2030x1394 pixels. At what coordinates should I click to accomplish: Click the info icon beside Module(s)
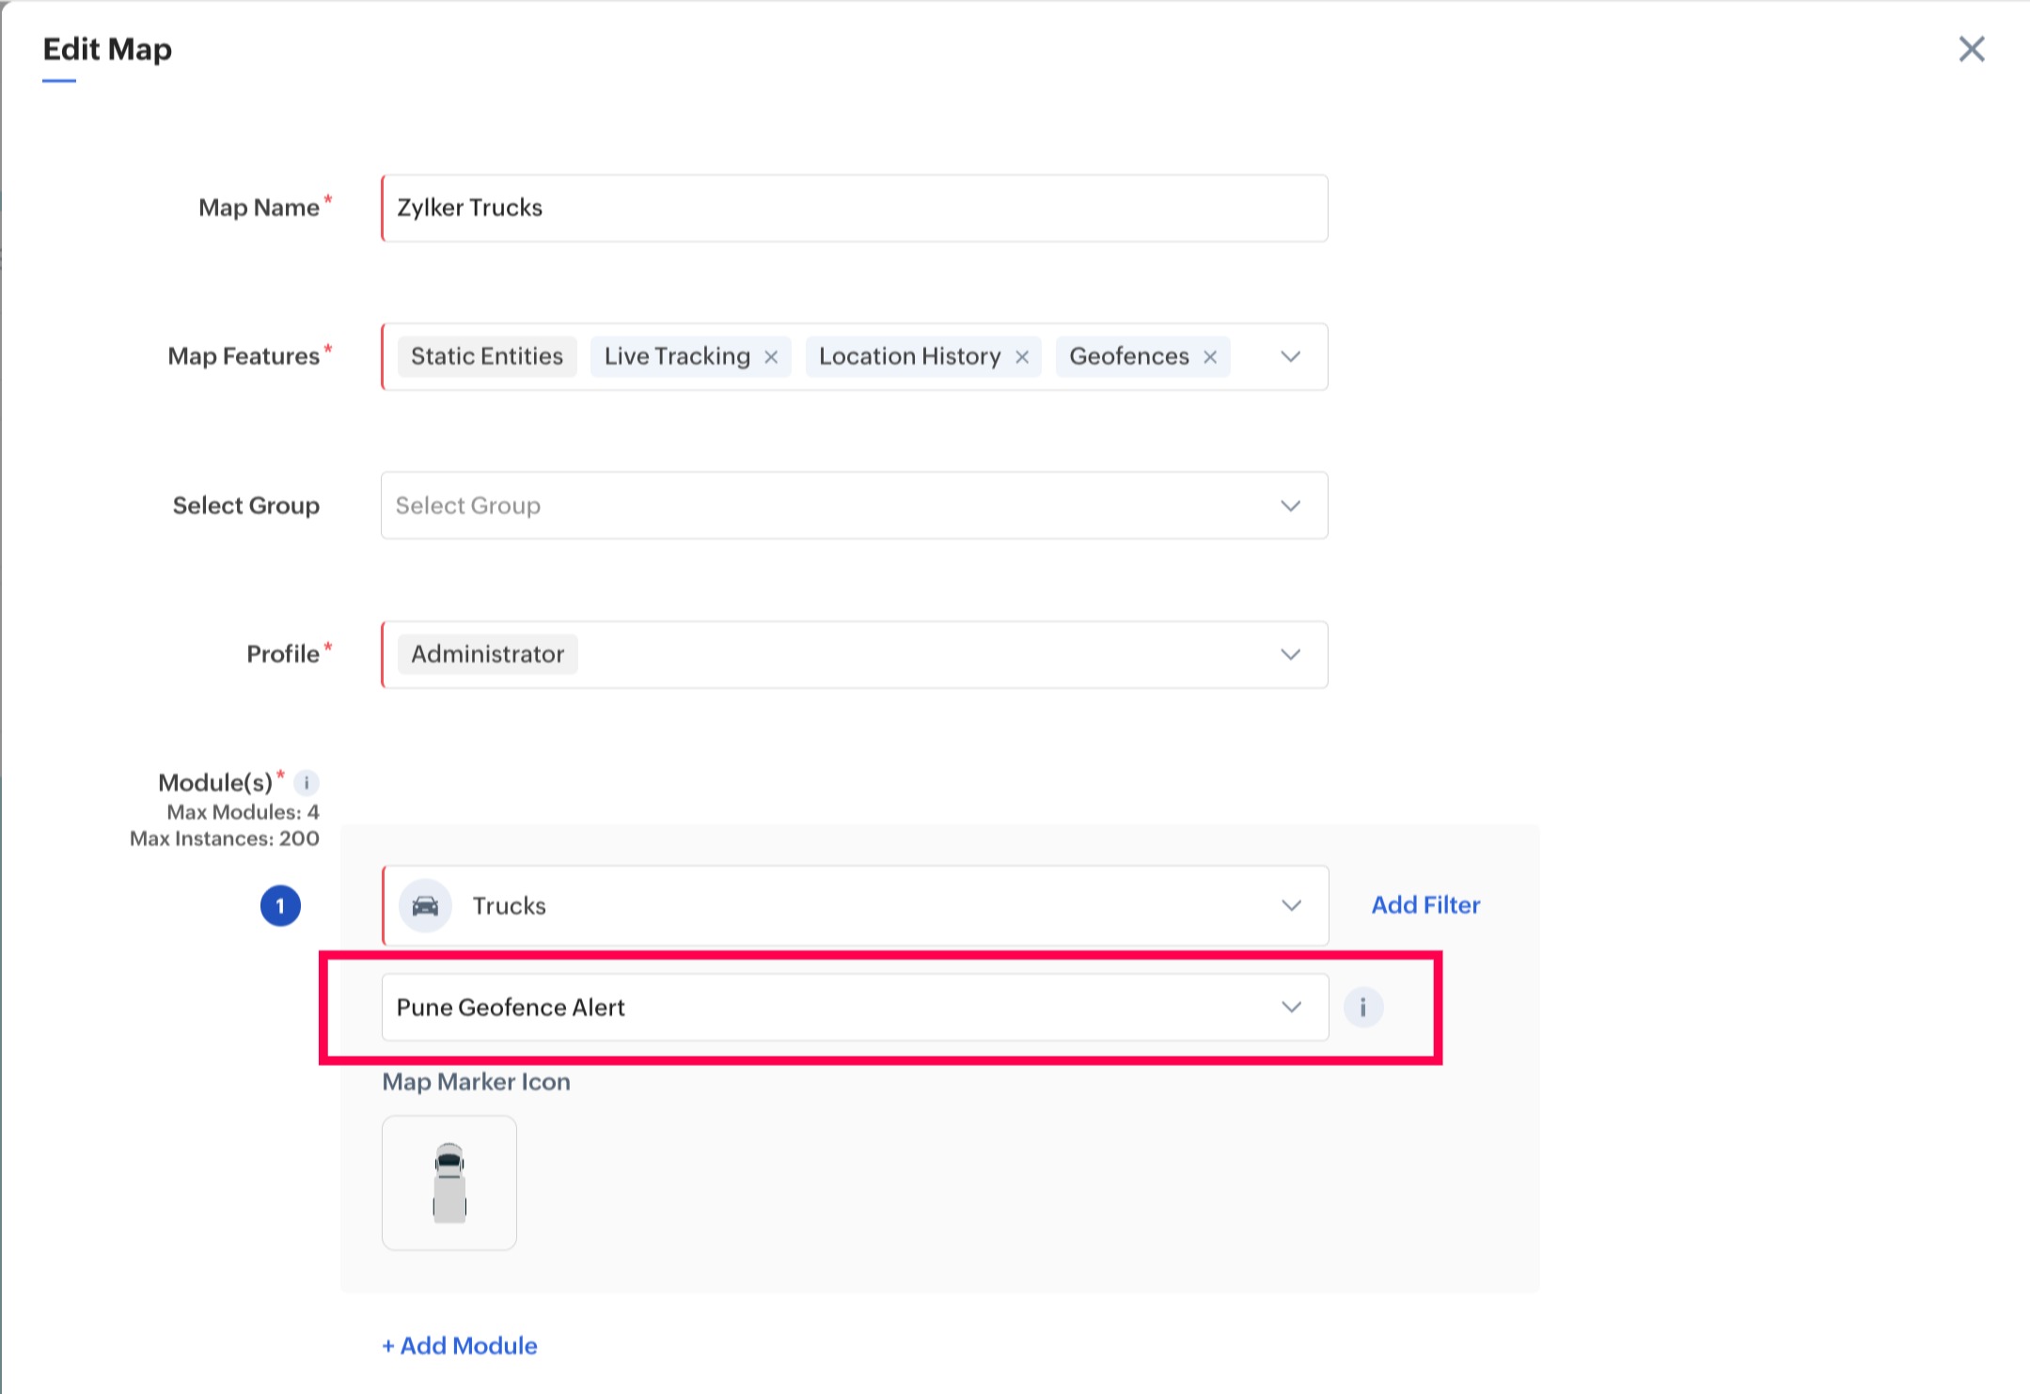click(307, 782)
